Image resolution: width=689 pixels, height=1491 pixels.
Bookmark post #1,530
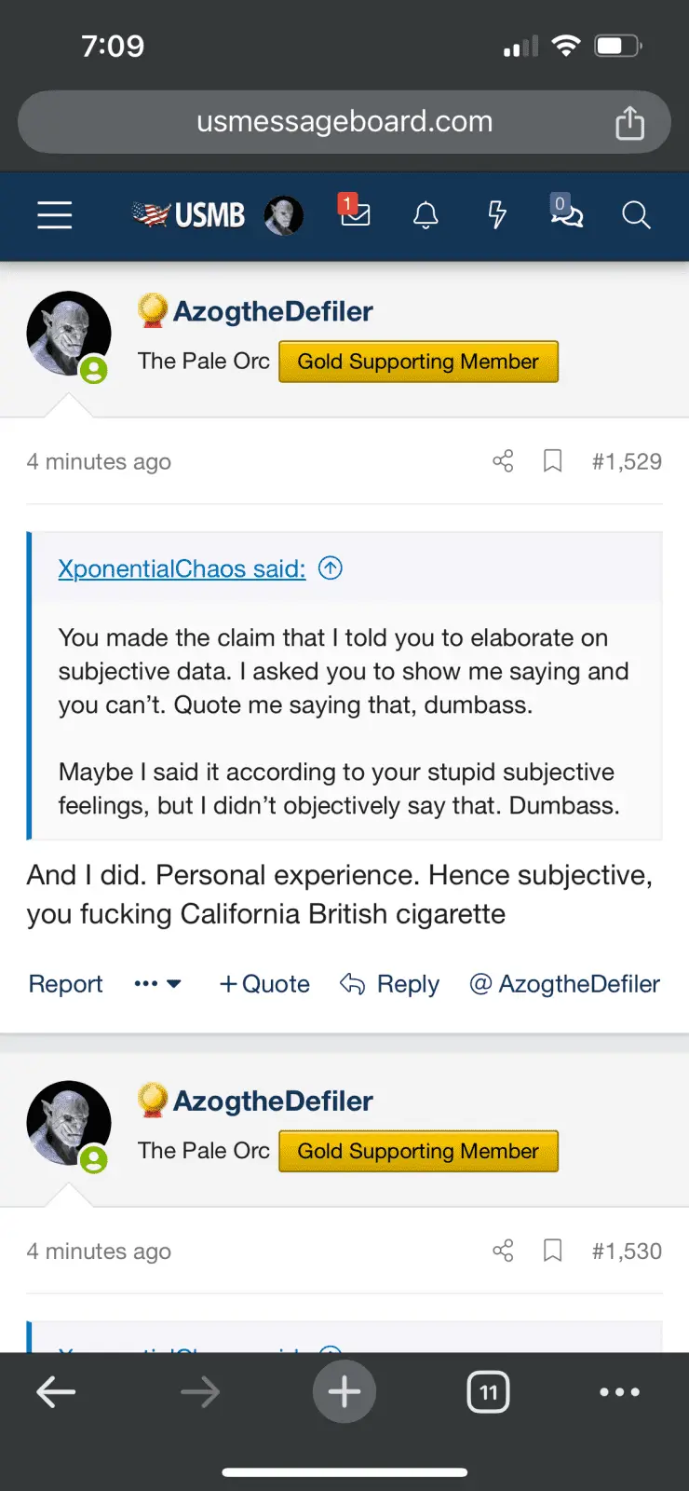(x=552, y=1251)
